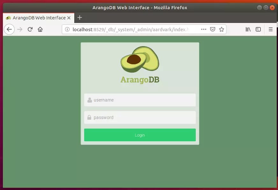The image size is (278, 190).
Task: Click the username field person icon
Action: click(89, 100)
